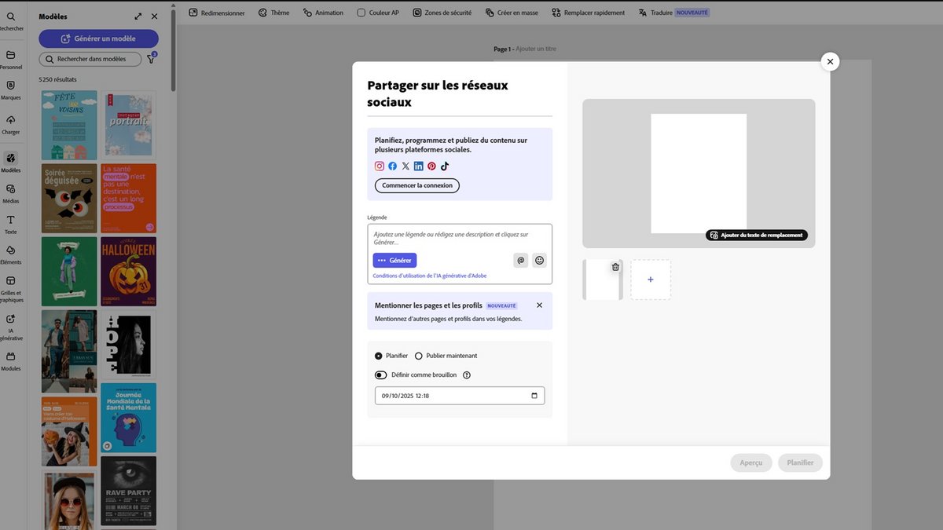Dismiss the Mentionner les pages banner
Viewport: 943px width, 530px height.
539,305
